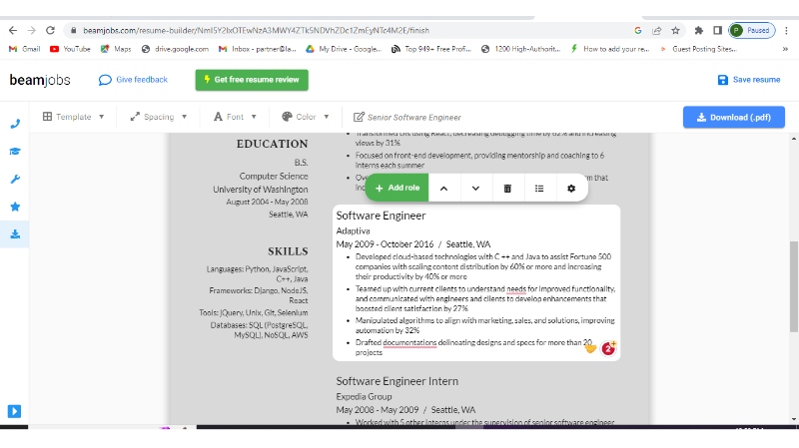Open the Font dropdown menu
799x448 pixels.
(235, 117)
